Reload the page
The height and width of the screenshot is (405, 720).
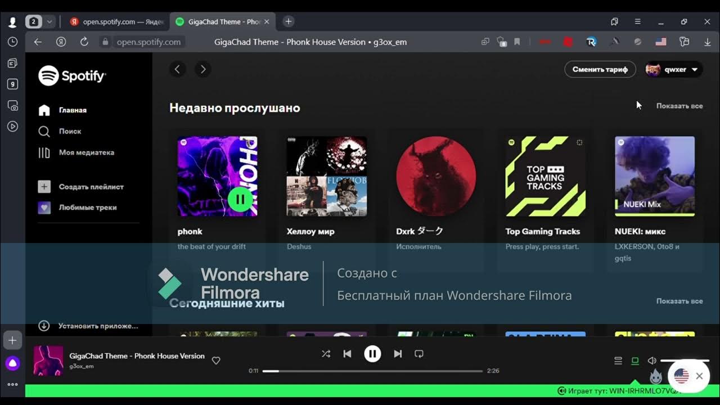(x=84, y=42)
